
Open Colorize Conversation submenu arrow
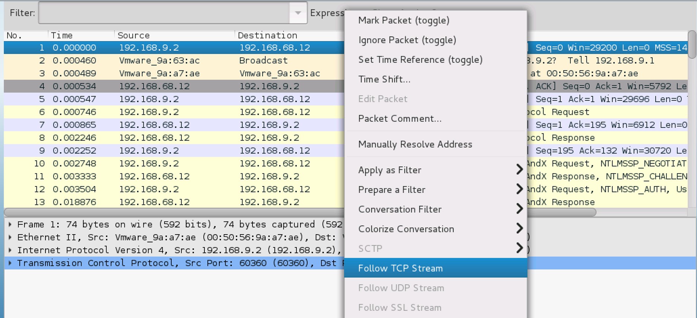519,229
